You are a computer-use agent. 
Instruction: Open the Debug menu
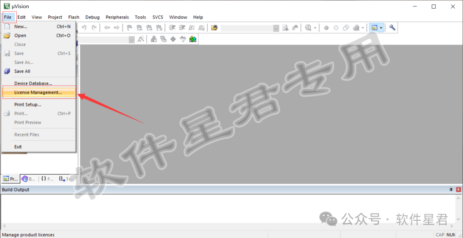pyautogui.click(x=93, y=17)
